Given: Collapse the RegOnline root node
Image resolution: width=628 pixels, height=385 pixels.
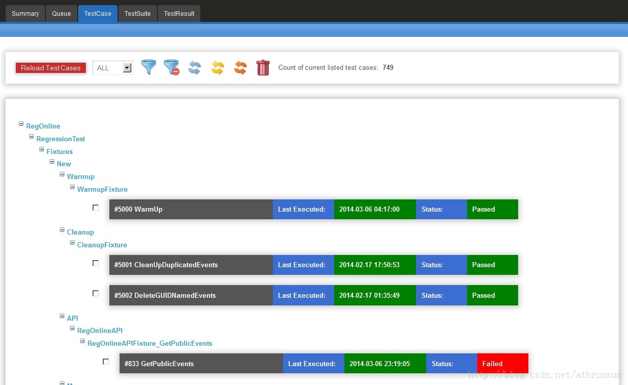Looking at the screenshot, I should pyautogui.click(x=21, y=124).
